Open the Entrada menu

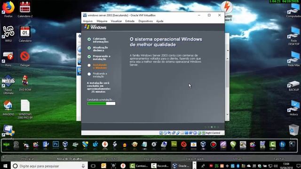click(x=130, y=21)
